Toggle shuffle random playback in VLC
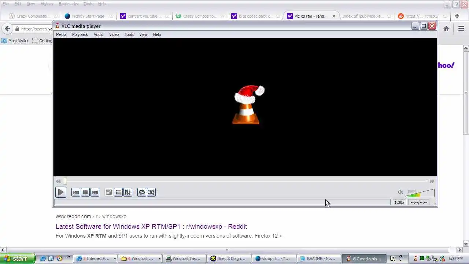Image resolution: width=469 pixels, height=264 pixels. tap(151, 192)
